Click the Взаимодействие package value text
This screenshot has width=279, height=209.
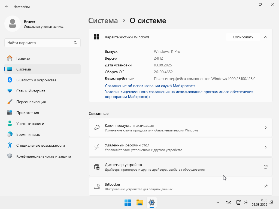tap(205, 79)
